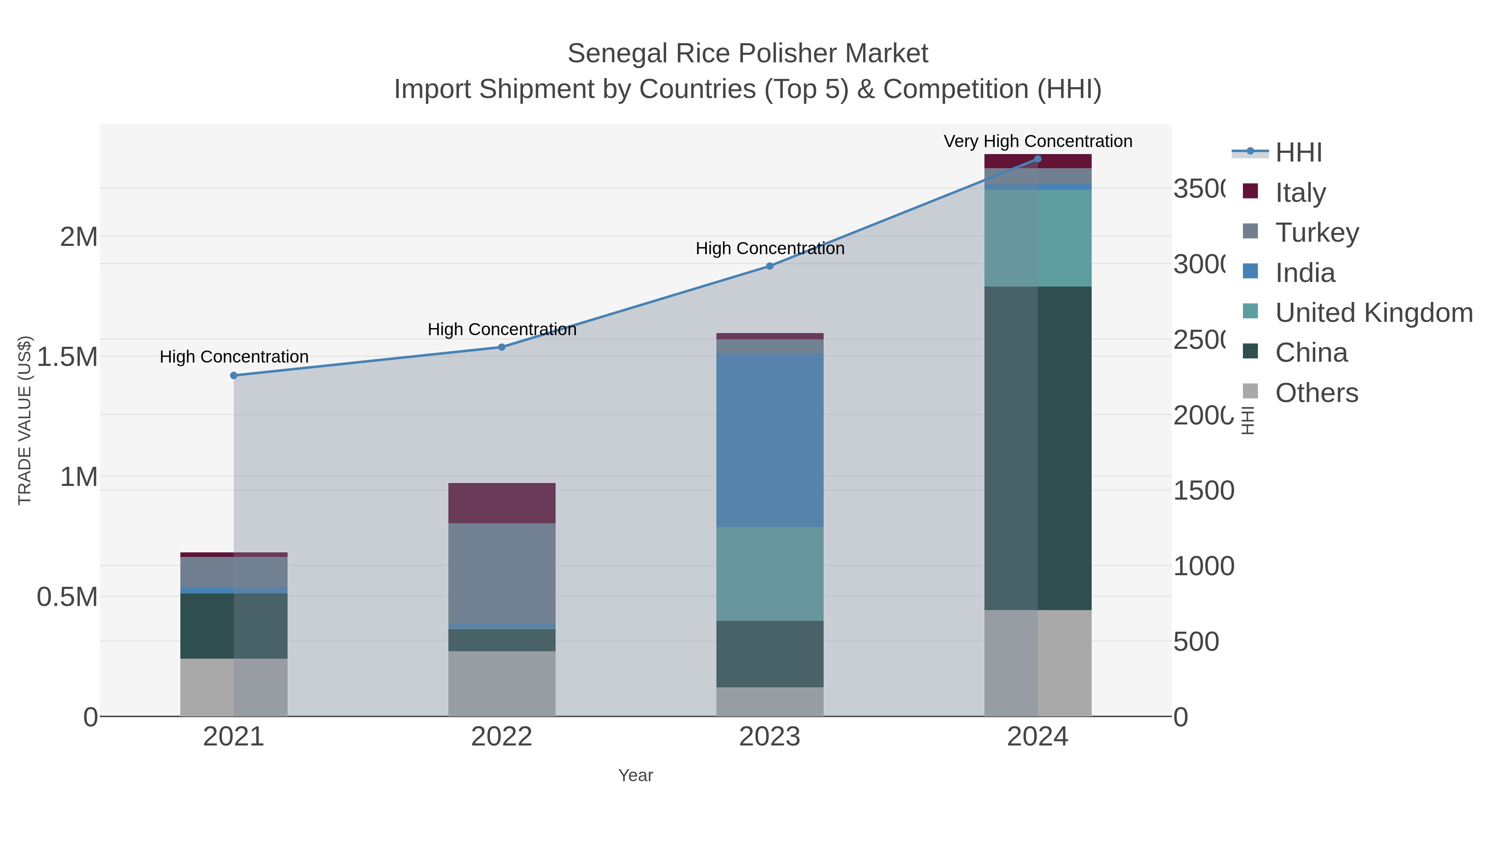Click the Turkey segment of 2021 bar

coord(234,572)
